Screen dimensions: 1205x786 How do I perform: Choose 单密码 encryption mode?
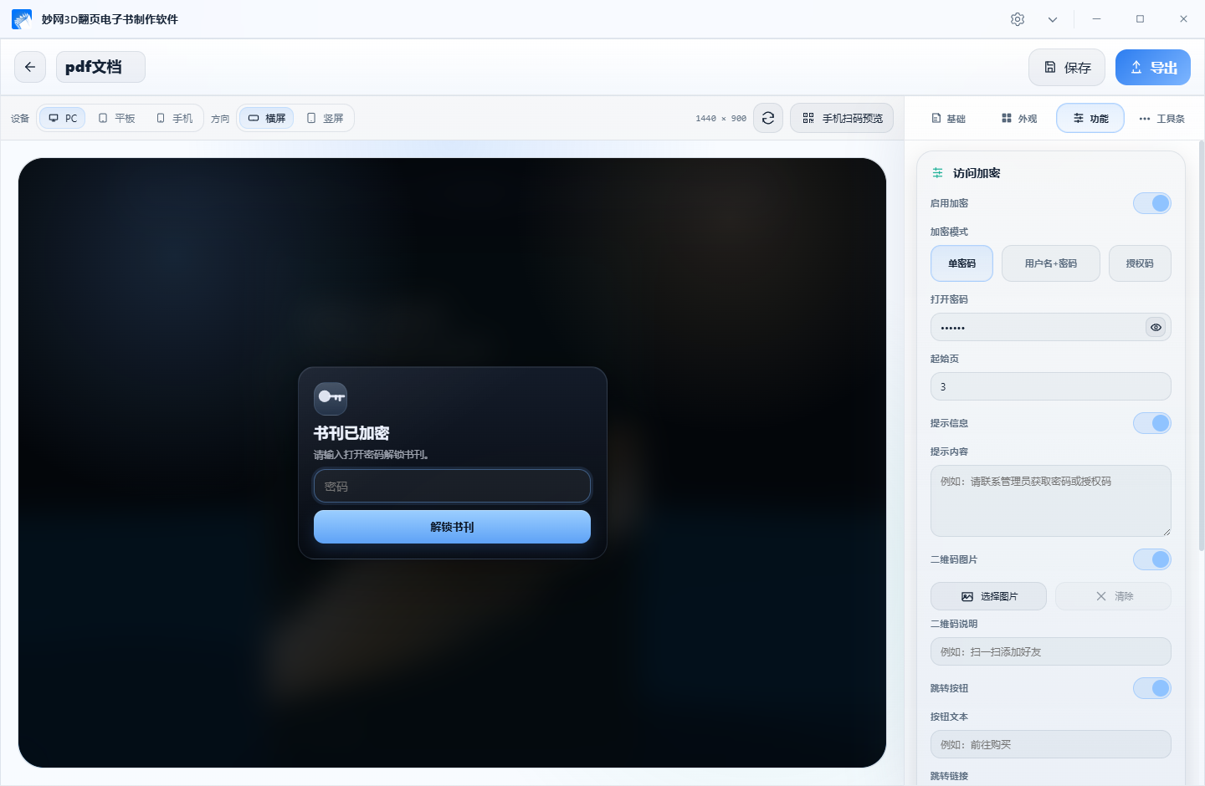tap(961, 263)
